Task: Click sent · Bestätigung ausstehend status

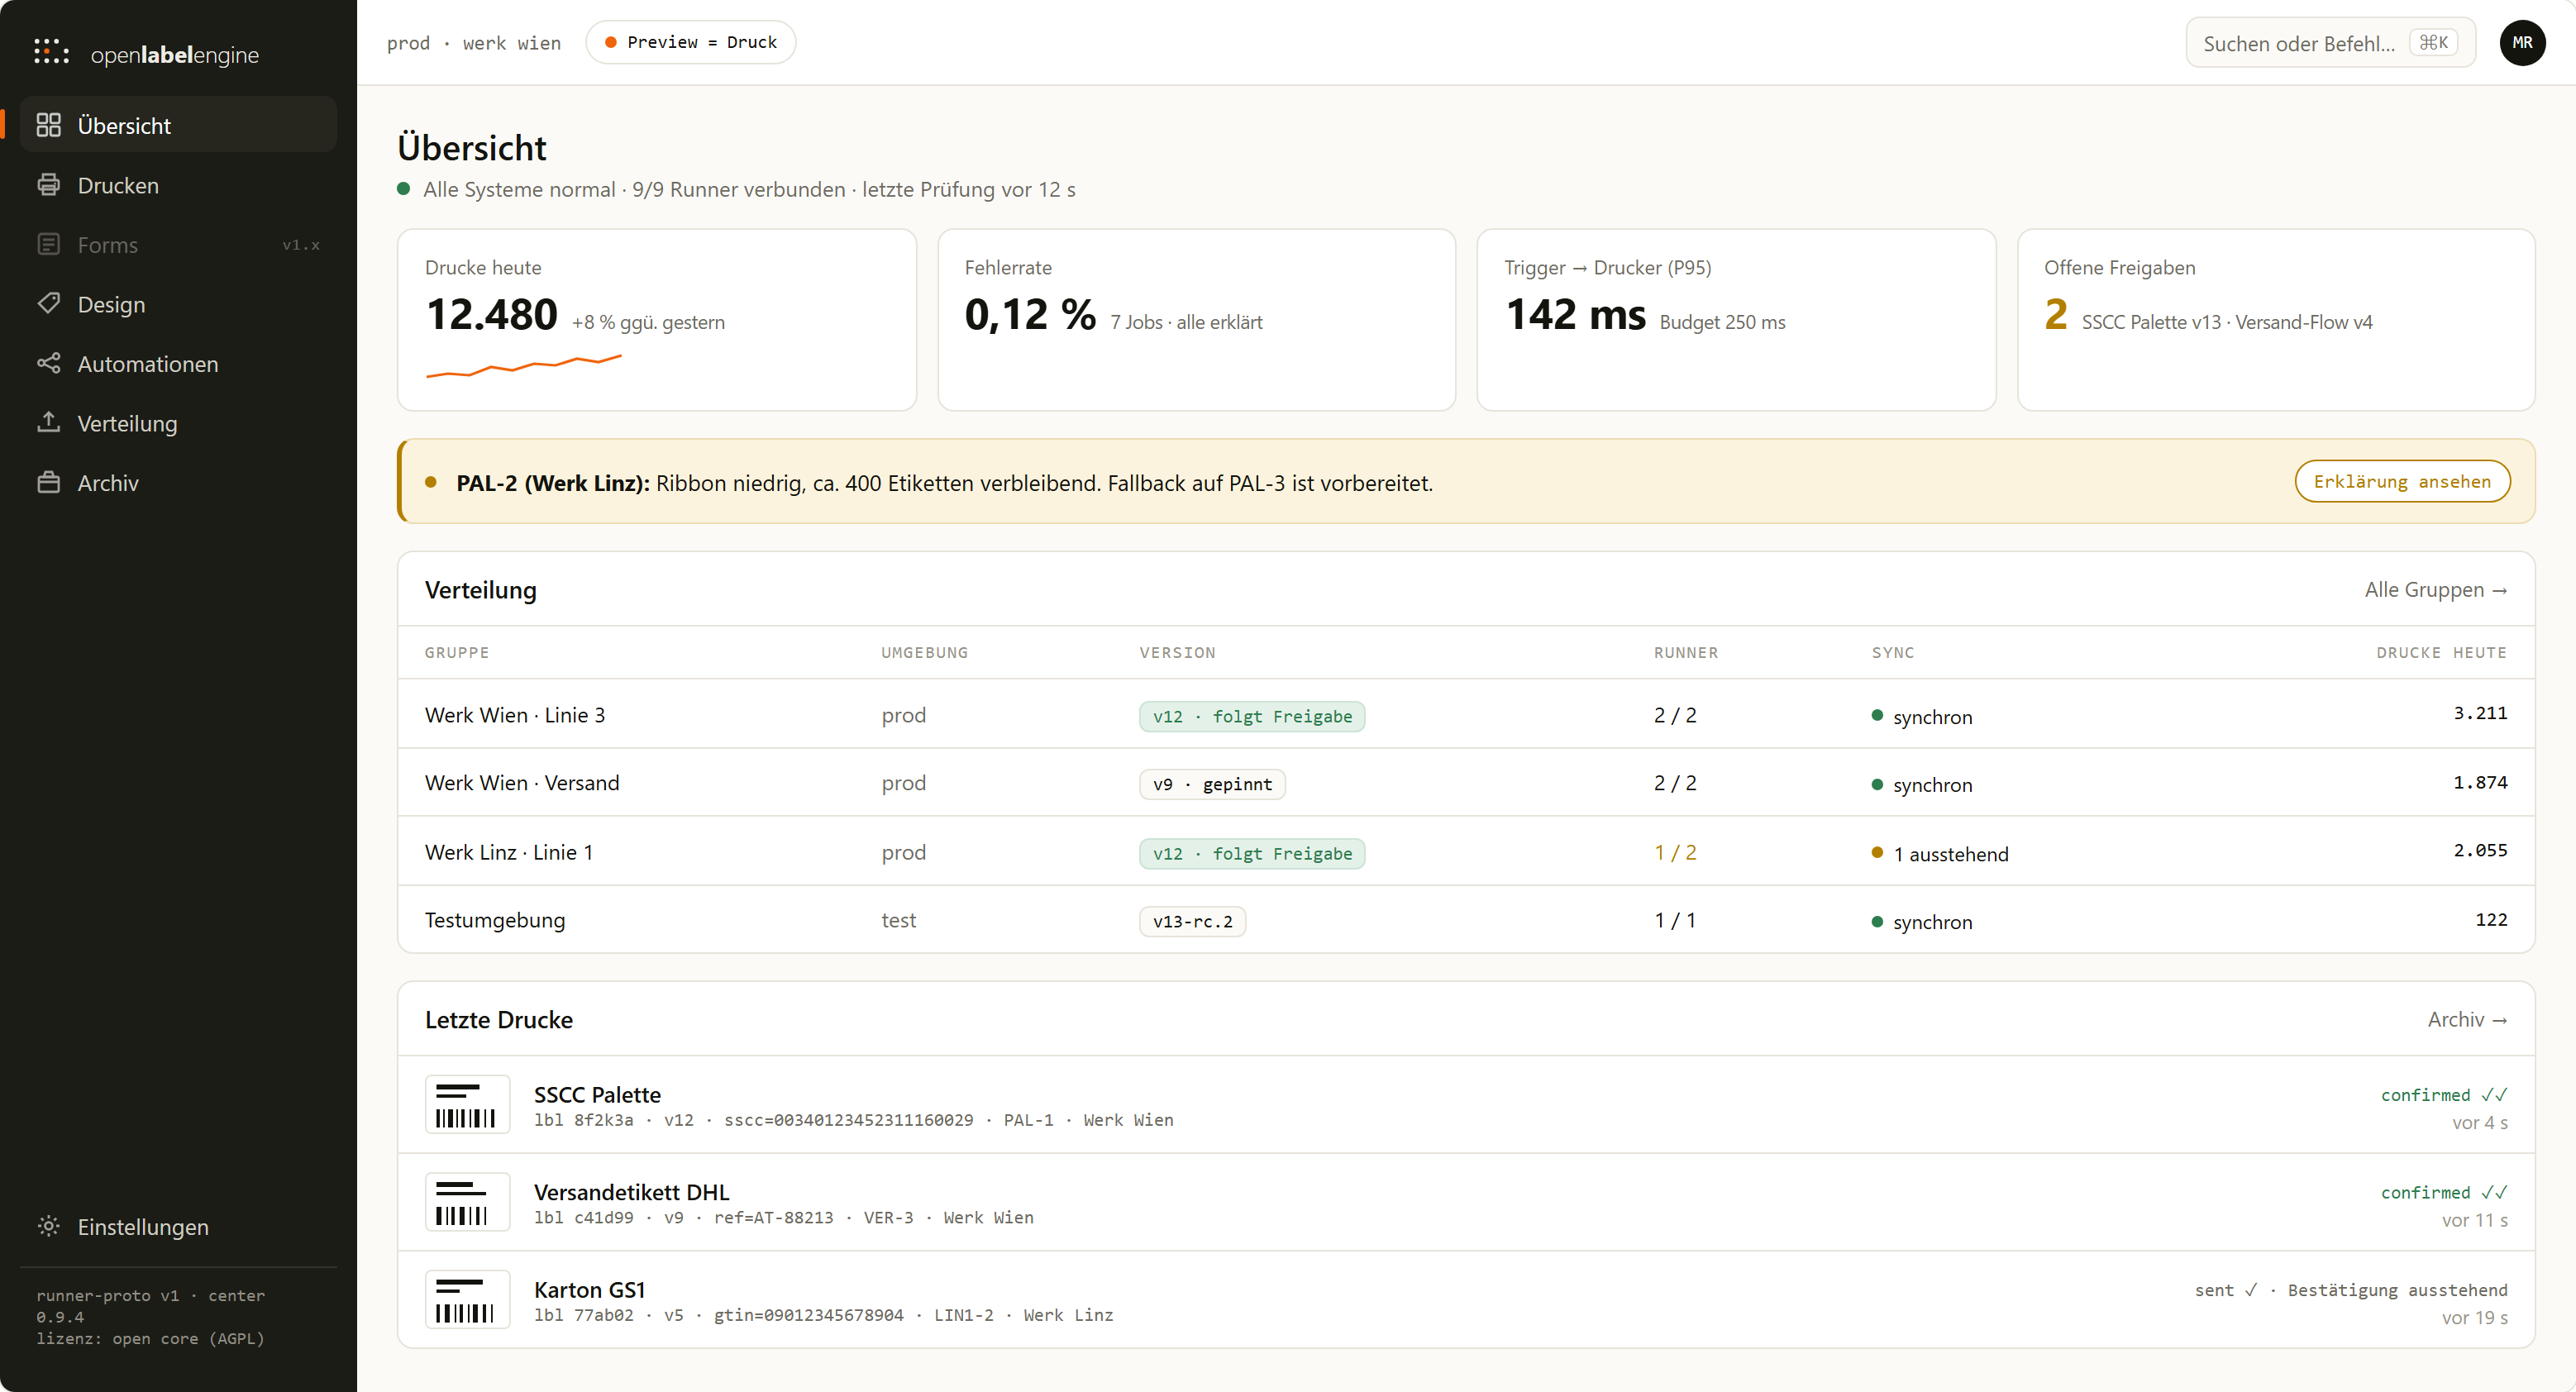Action: click(x=2350, y=1290)
